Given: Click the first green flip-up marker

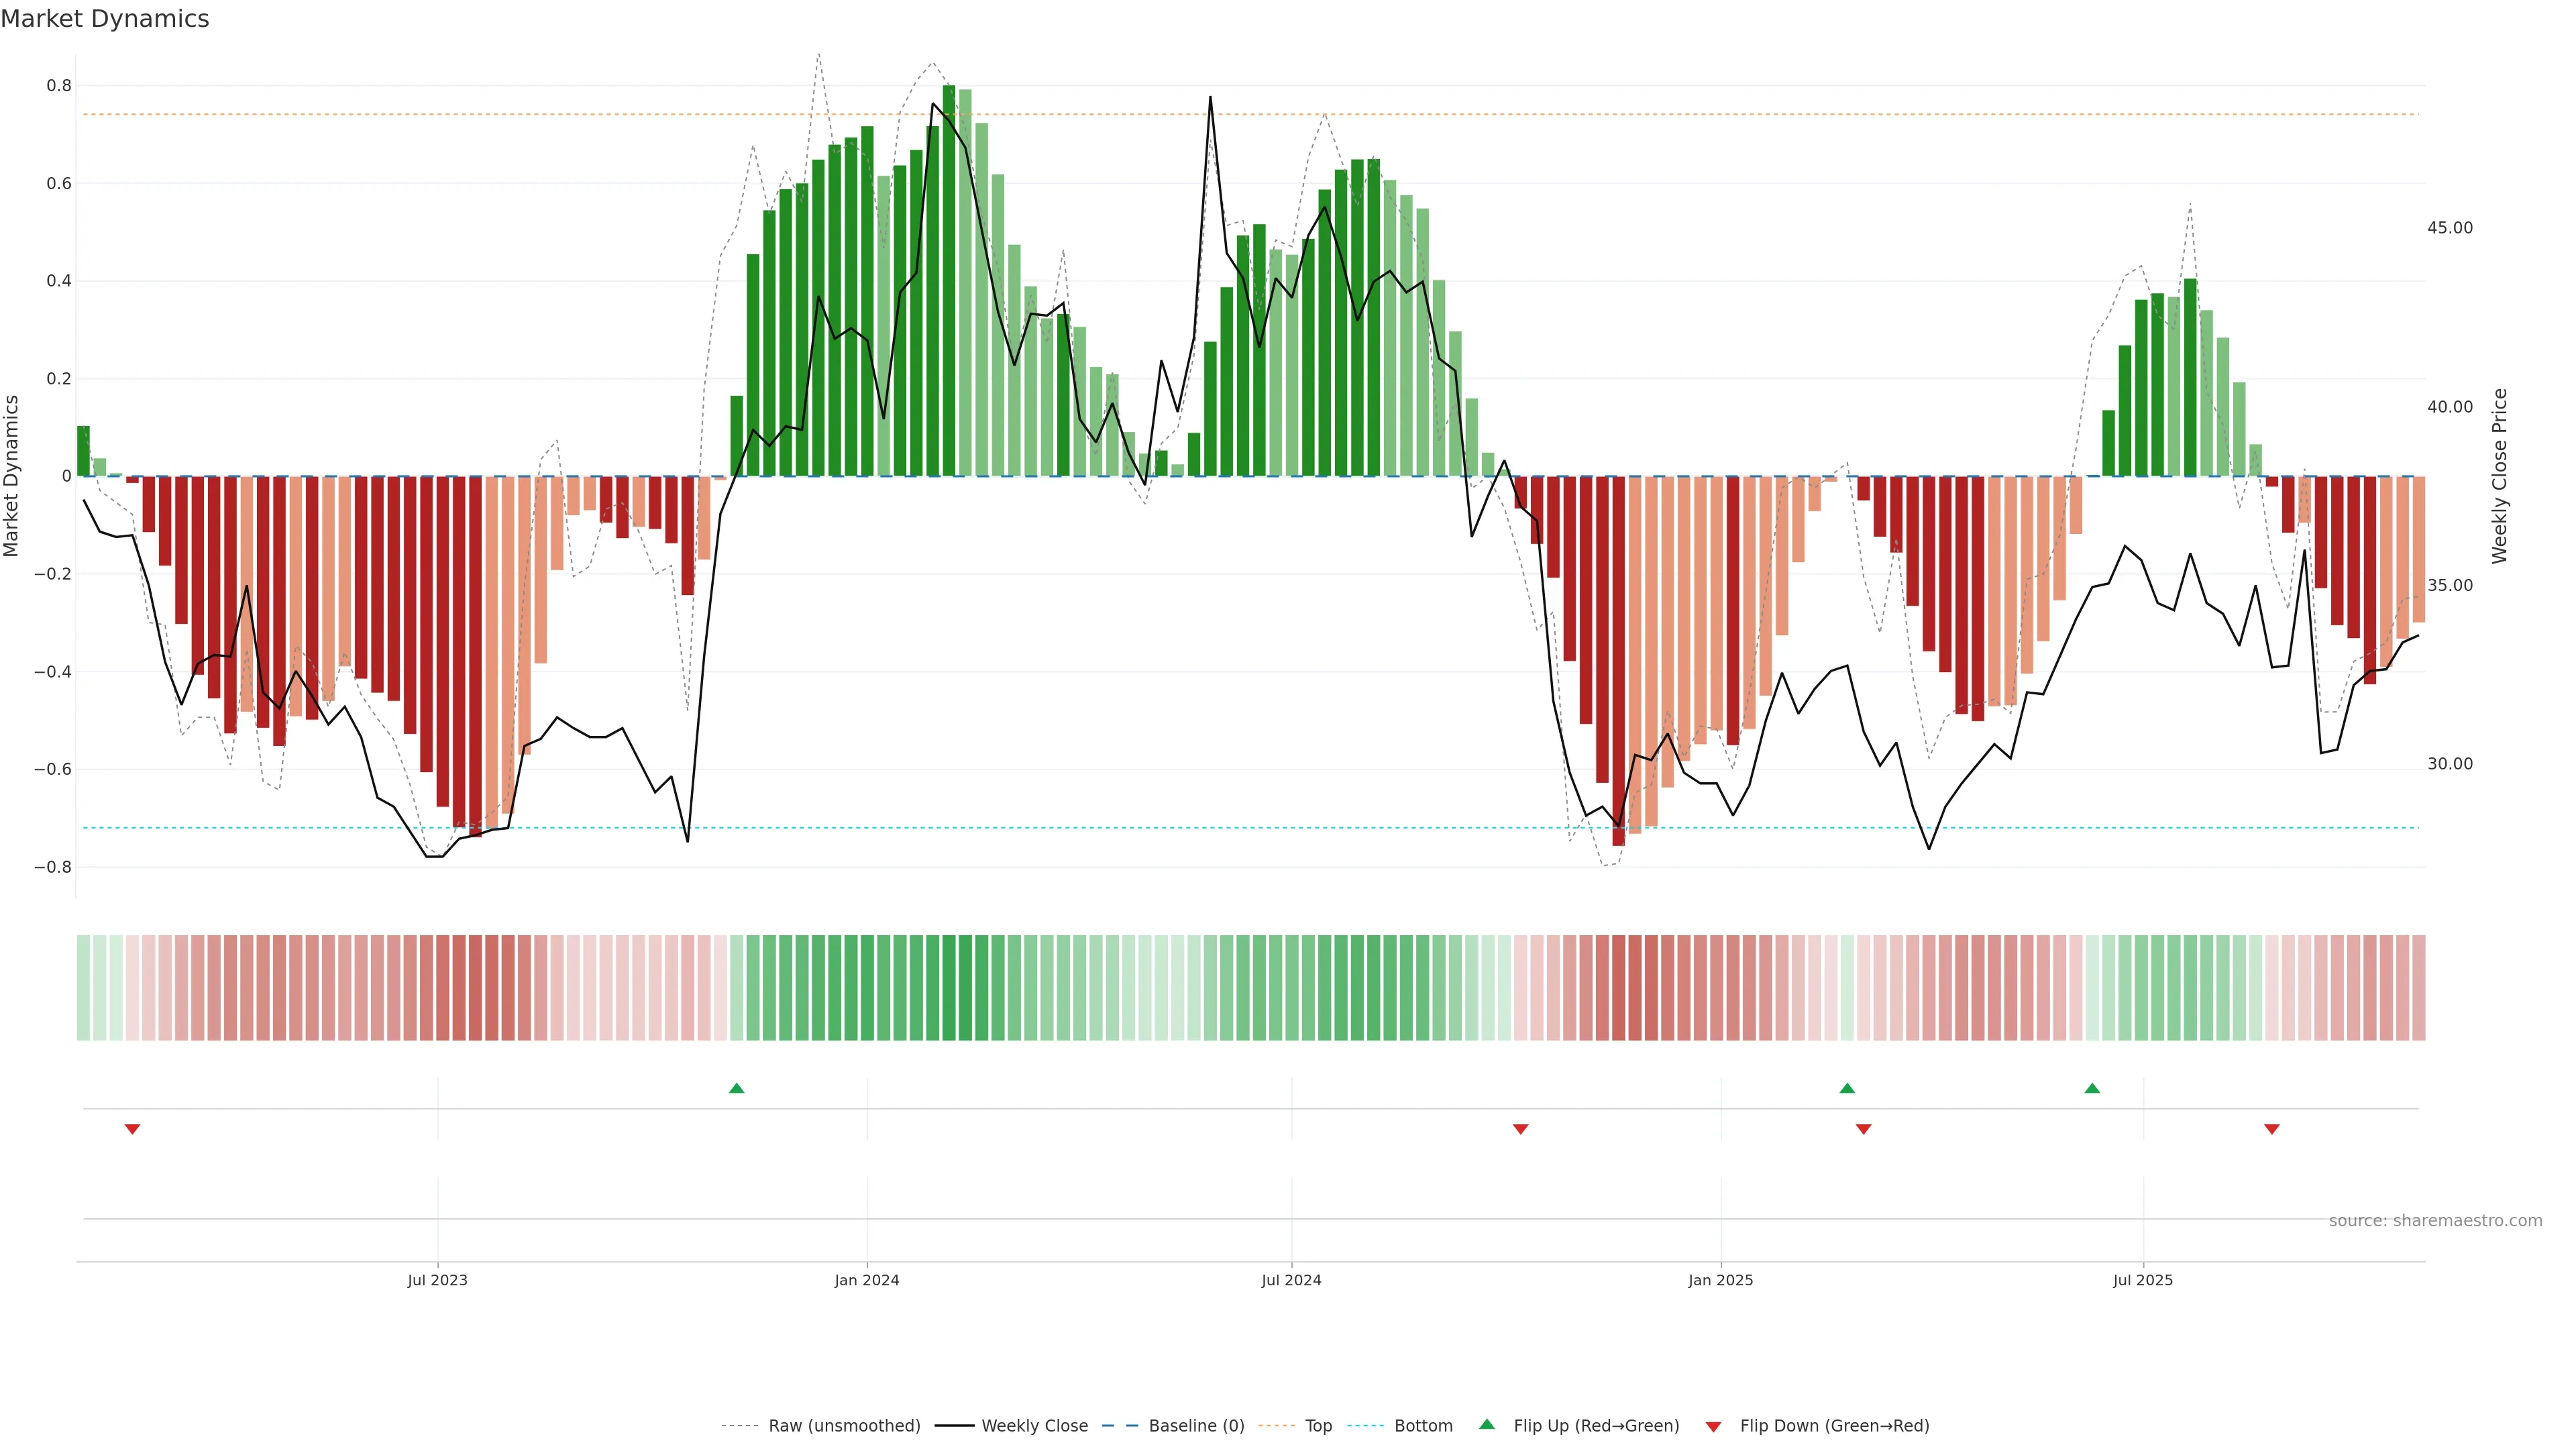Looking at the screenshot, I should click(737, 1088).
